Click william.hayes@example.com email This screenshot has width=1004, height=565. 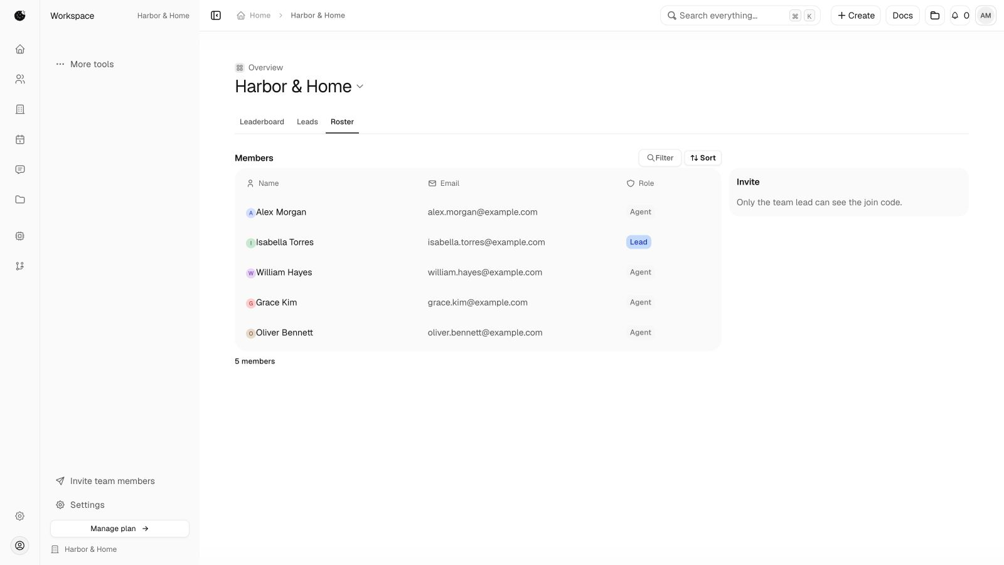tap(485, 272)
